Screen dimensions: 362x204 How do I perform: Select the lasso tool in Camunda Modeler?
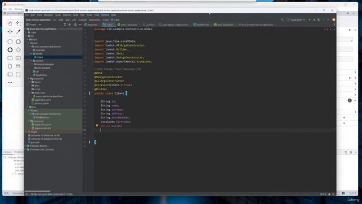[18, 23]
